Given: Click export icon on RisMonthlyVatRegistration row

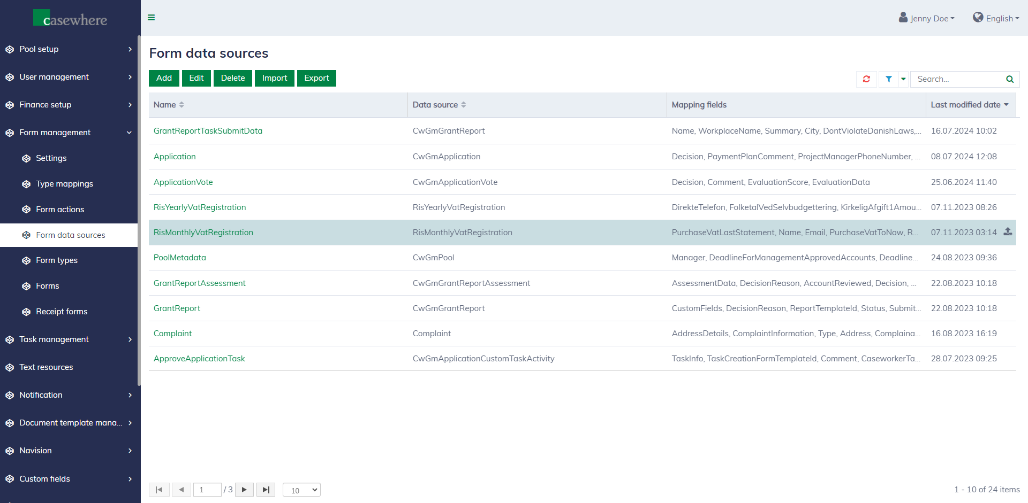Looking at the screenshot, I should click(x=1008, y=232).
